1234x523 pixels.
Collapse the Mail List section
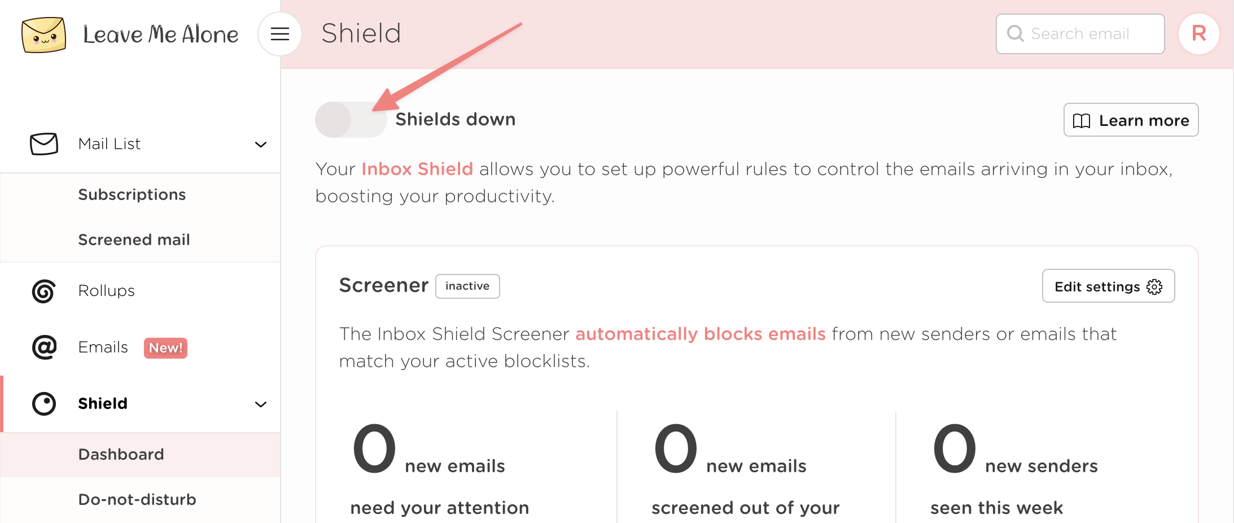[x=261, y=145]
